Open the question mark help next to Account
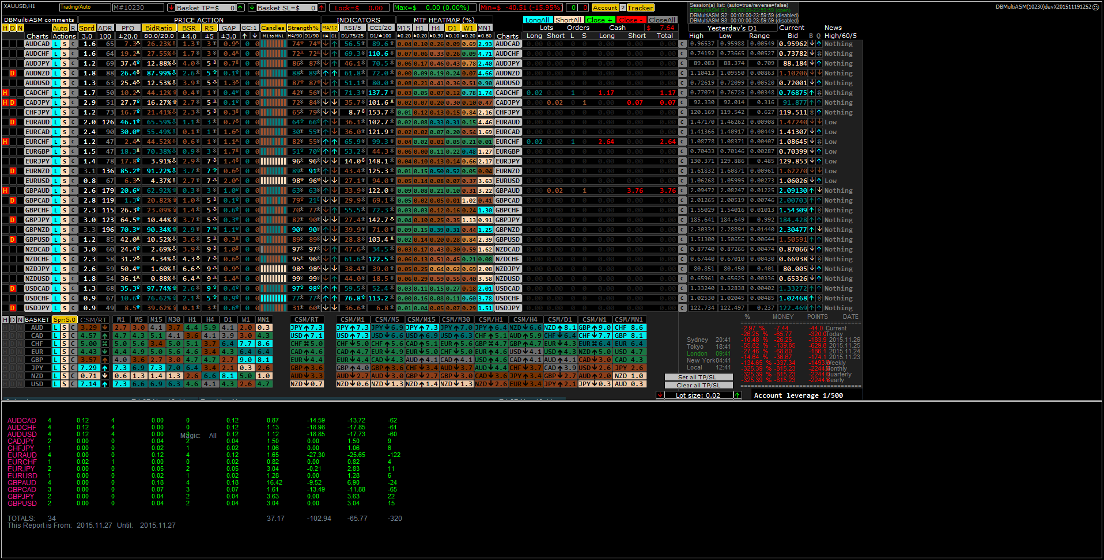This screenshot has height=560, width=1104. (x=623, y=7)
